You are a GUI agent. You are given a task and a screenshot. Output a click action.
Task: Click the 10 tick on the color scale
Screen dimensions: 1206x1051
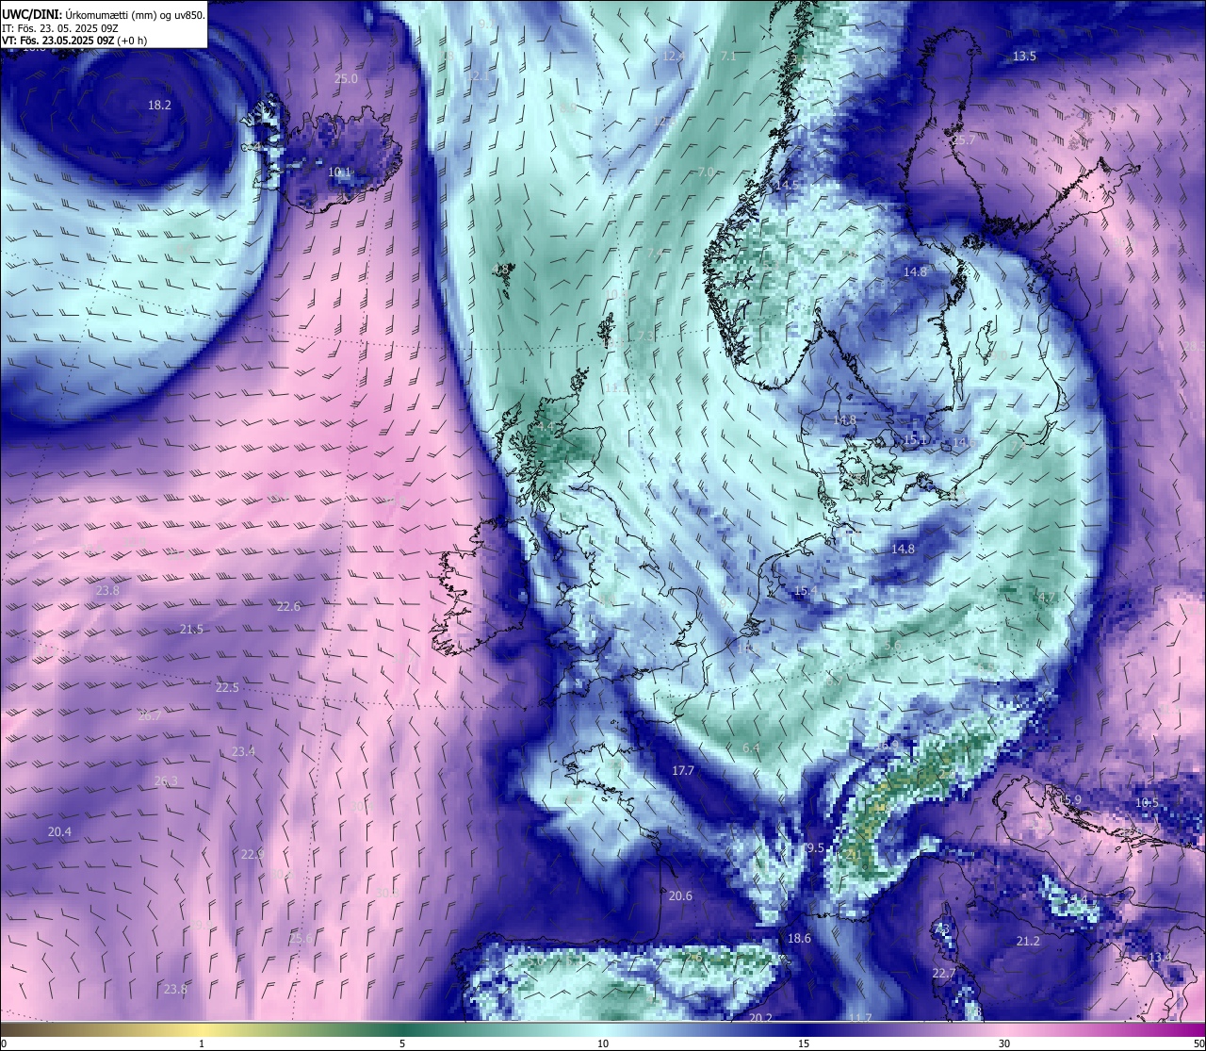coord(603,1043)
